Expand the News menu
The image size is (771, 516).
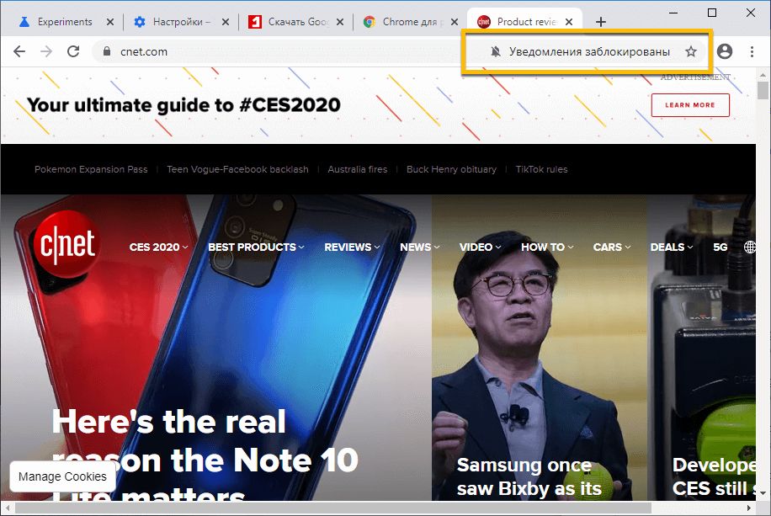[419, 247]
